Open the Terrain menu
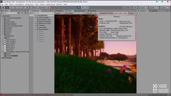This screenshot has height=96, width=171. pos(42,5)
